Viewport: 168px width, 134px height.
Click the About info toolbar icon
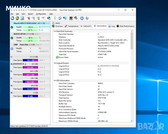87,18
